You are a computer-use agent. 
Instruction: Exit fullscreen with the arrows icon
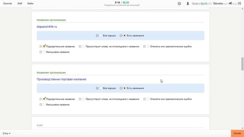tap(239, 3)
